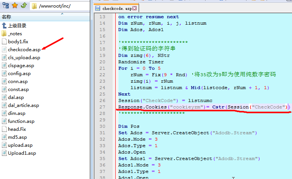Select the dal_article.asp file
Image resolution: width=292 pixels, height=179 pixels.
[24, 105]
